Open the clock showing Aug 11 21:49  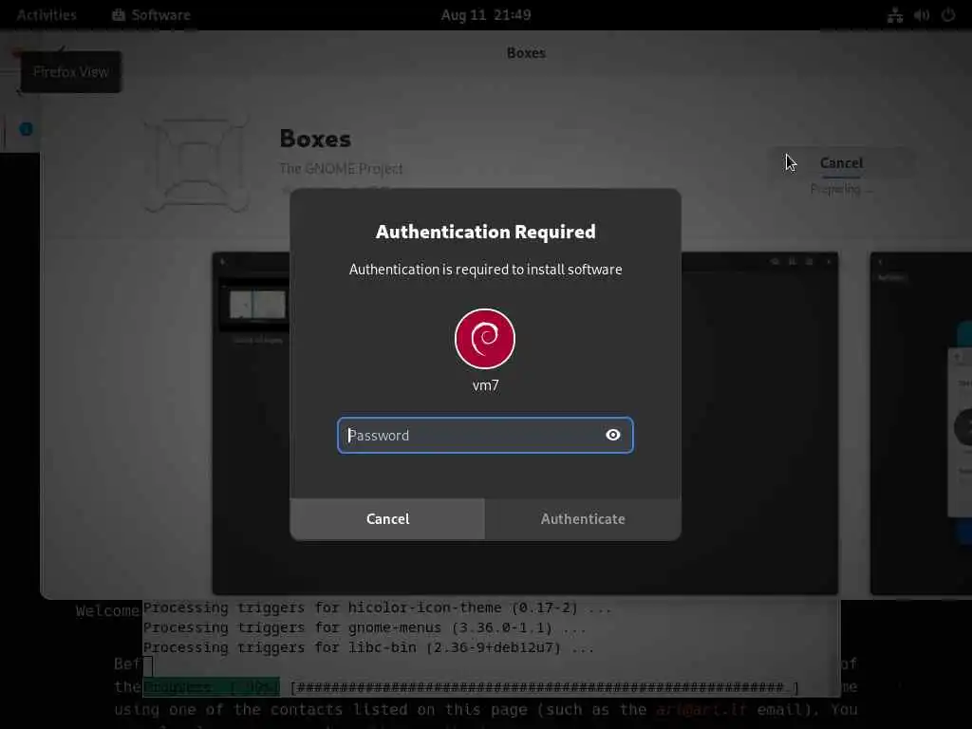(486, 15)
